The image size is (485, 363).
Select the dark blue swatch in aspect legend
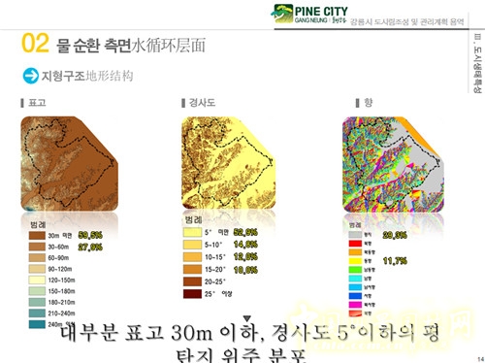tap(355, 296)
